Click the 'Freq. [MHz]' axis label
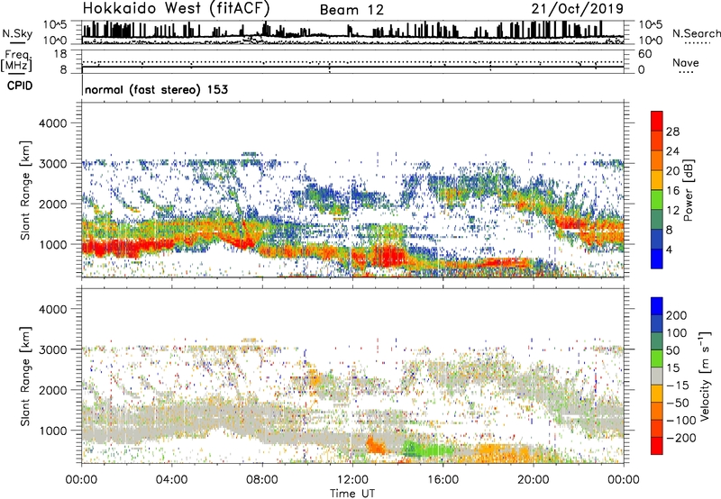This screenshot has width=721, height=499. coord(16,60)
